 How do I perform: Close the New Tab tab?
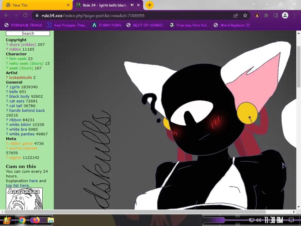pos(68,5)
